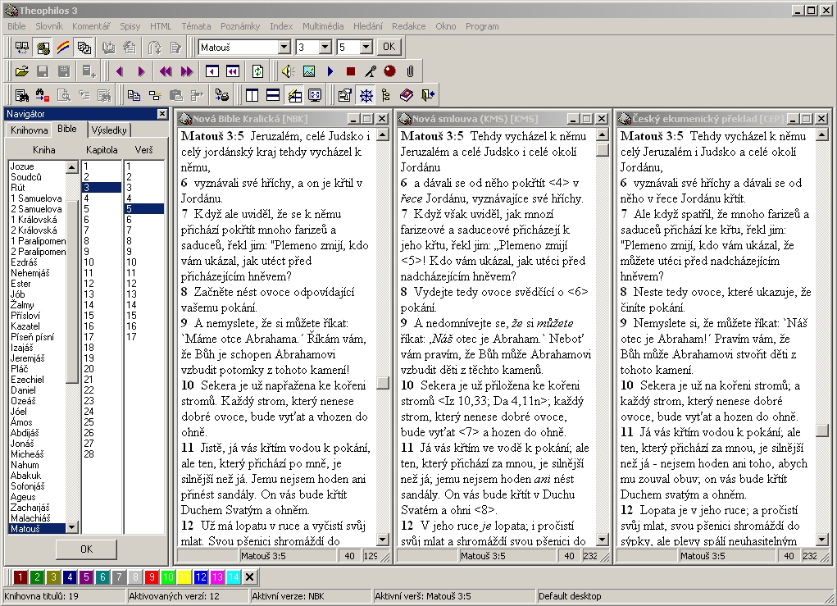Open the Slovník menu
The width and height of the screenshot is (837, 606).
pyautogui.click(x=49, y=26)
